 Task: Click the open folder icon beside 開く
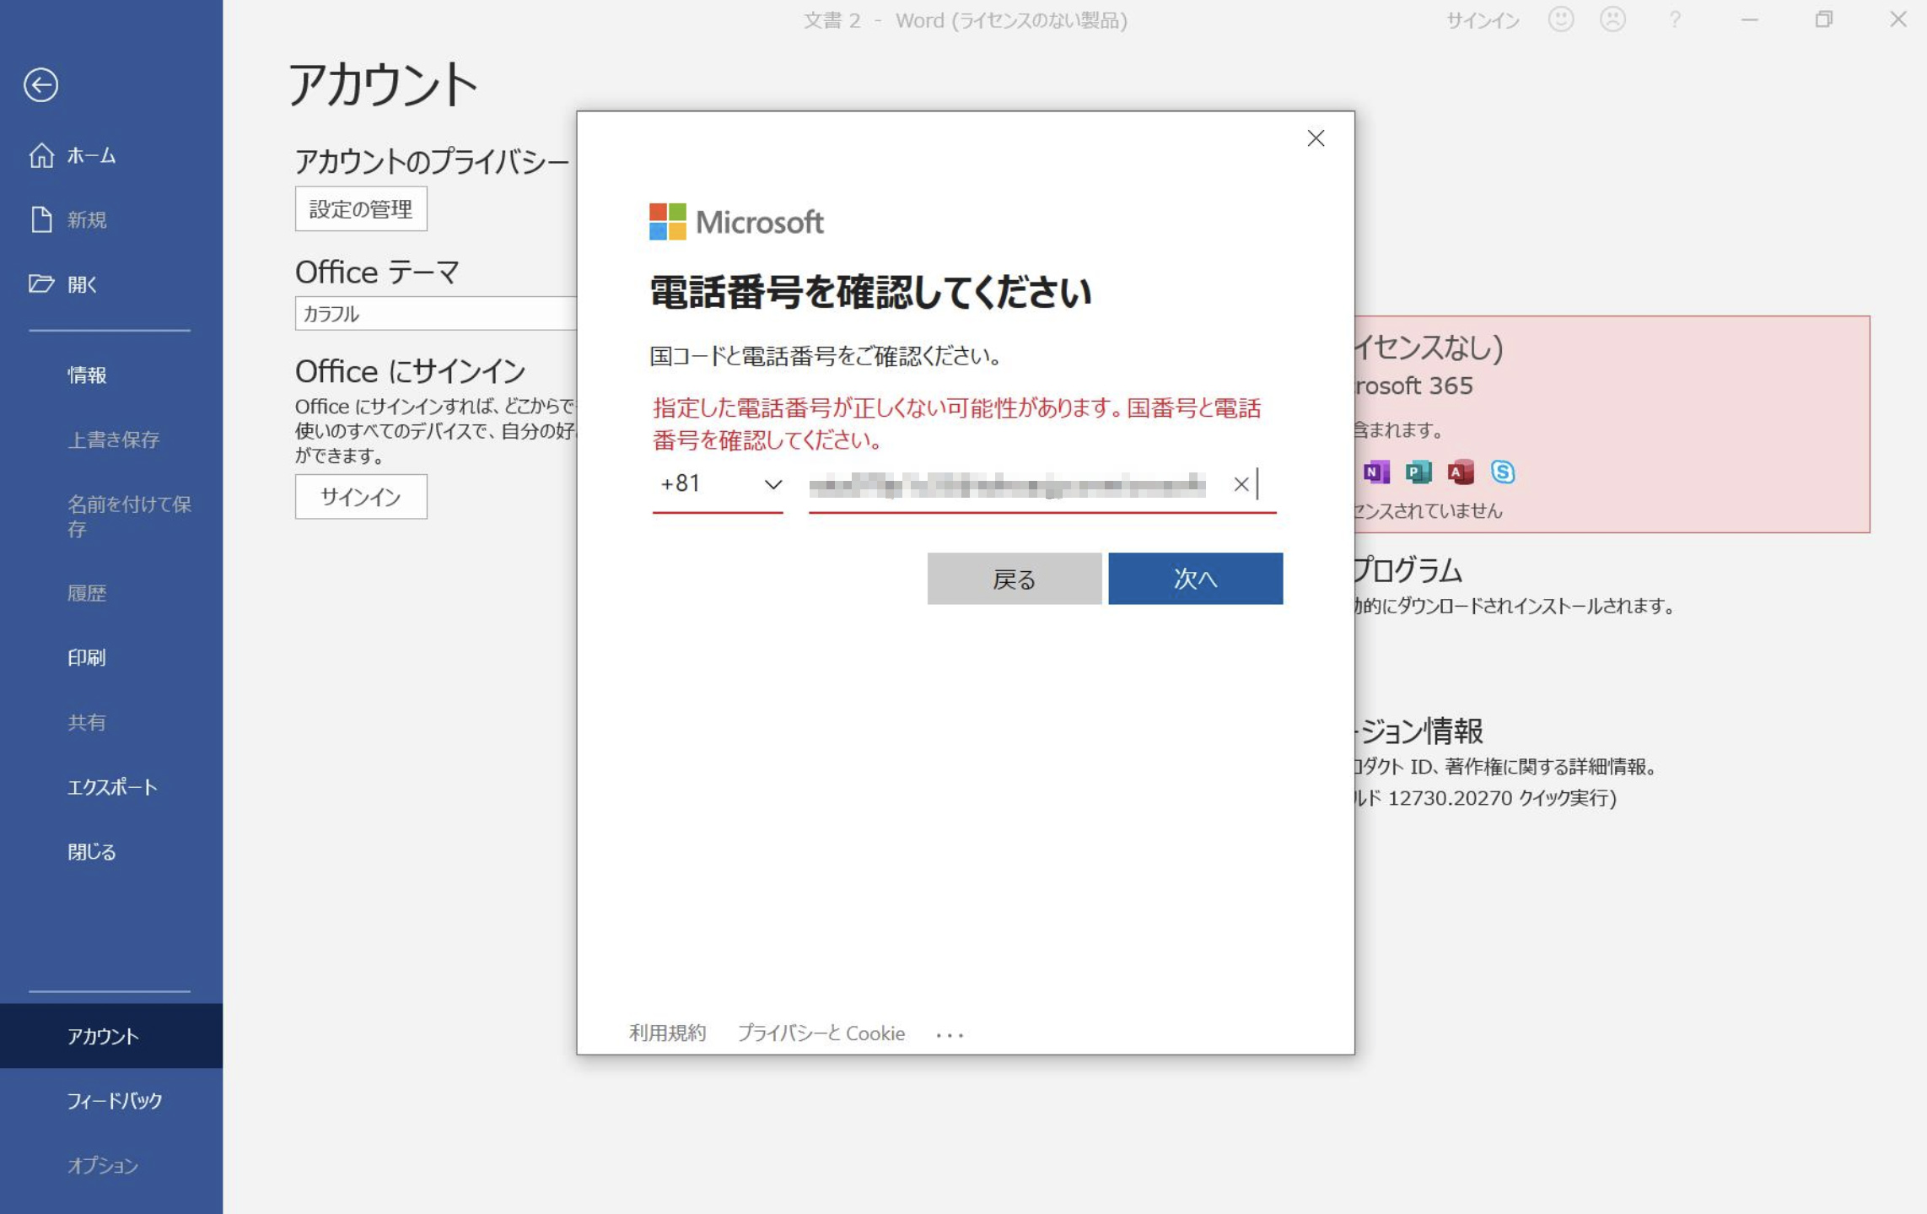41,283
